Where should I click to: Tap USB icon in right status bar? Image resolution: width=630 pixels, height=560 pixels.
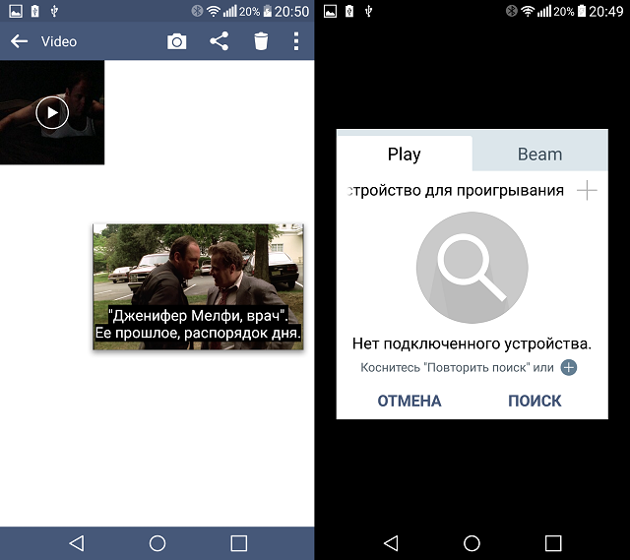click(x=368, y=11)
